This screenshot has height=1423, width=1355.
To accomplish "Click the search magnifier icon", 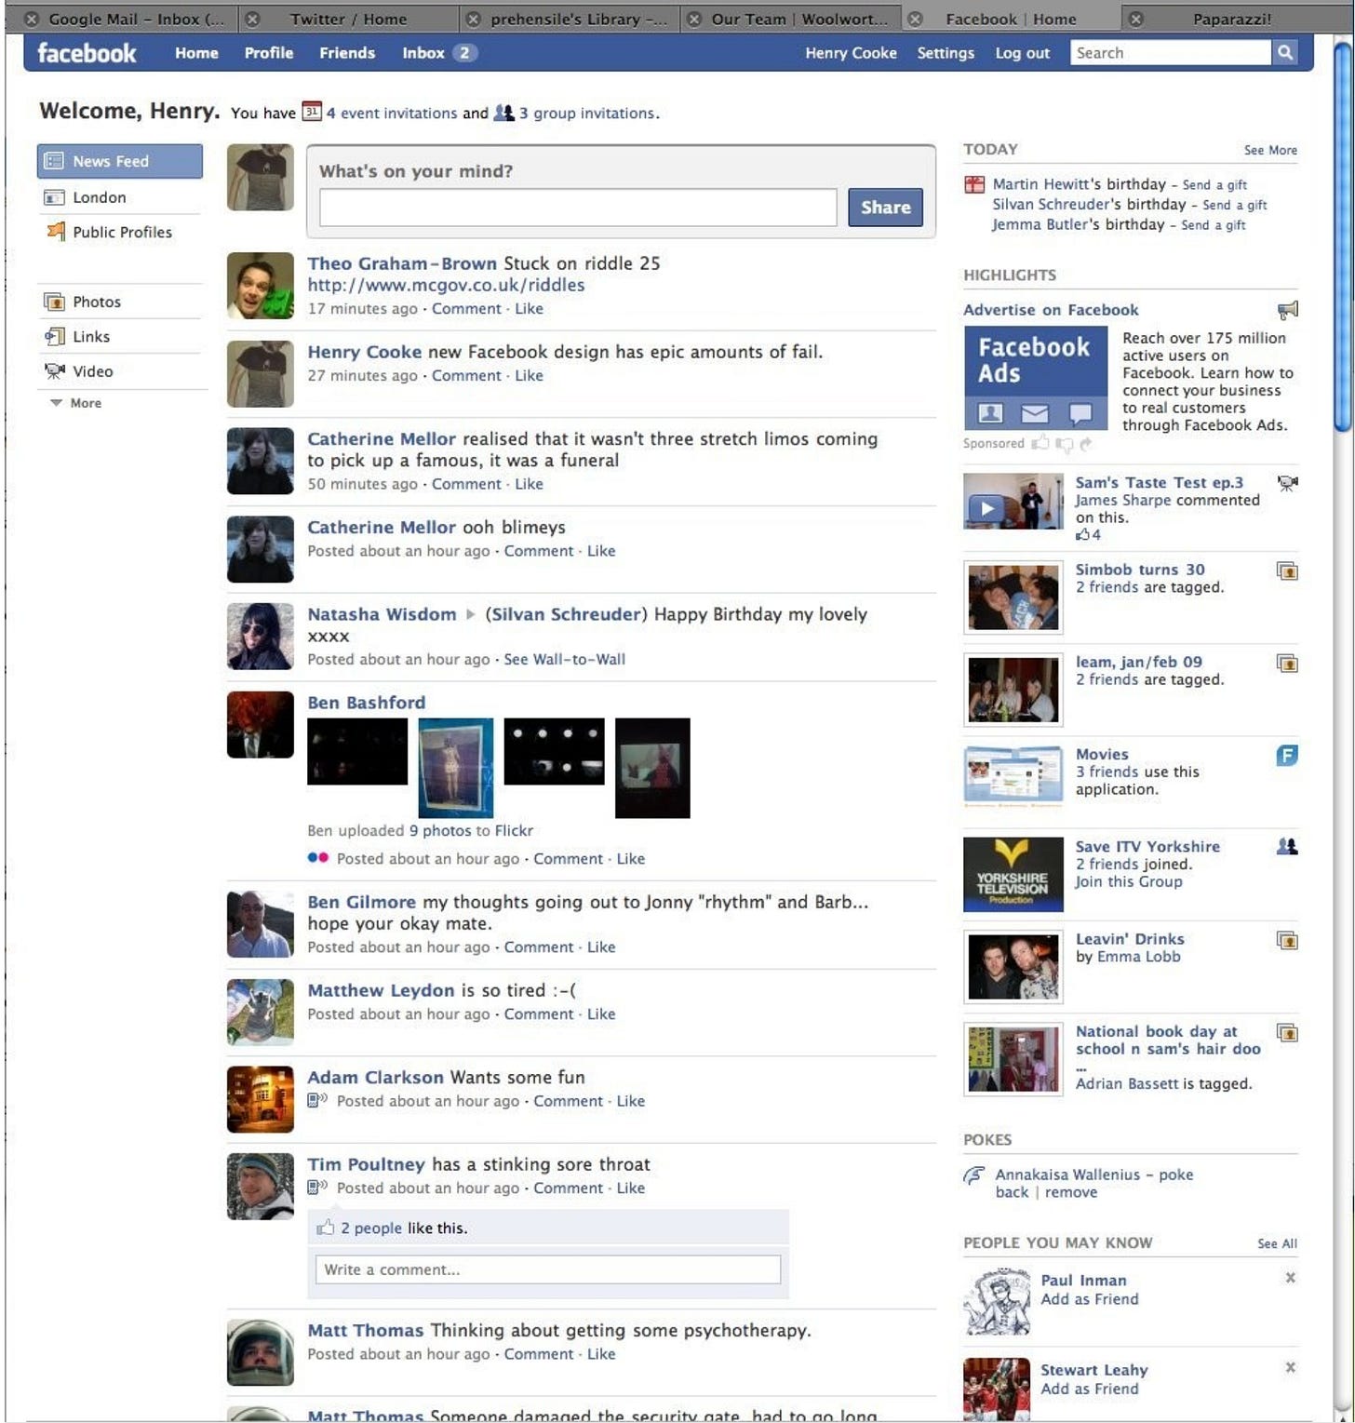I will point(1284,53).
